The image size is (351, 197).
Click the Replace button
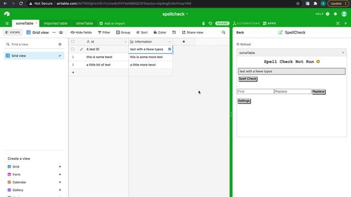pyautogui.click(x=319, y=91)
